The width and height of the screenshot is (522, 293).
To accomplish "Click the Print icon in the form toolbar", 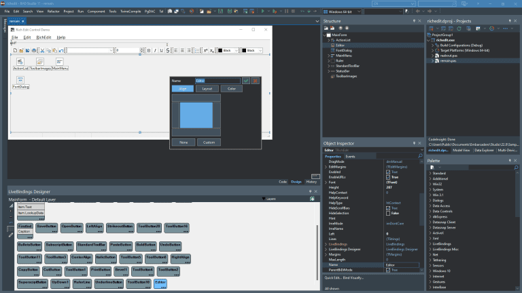I will pos(34,50).
